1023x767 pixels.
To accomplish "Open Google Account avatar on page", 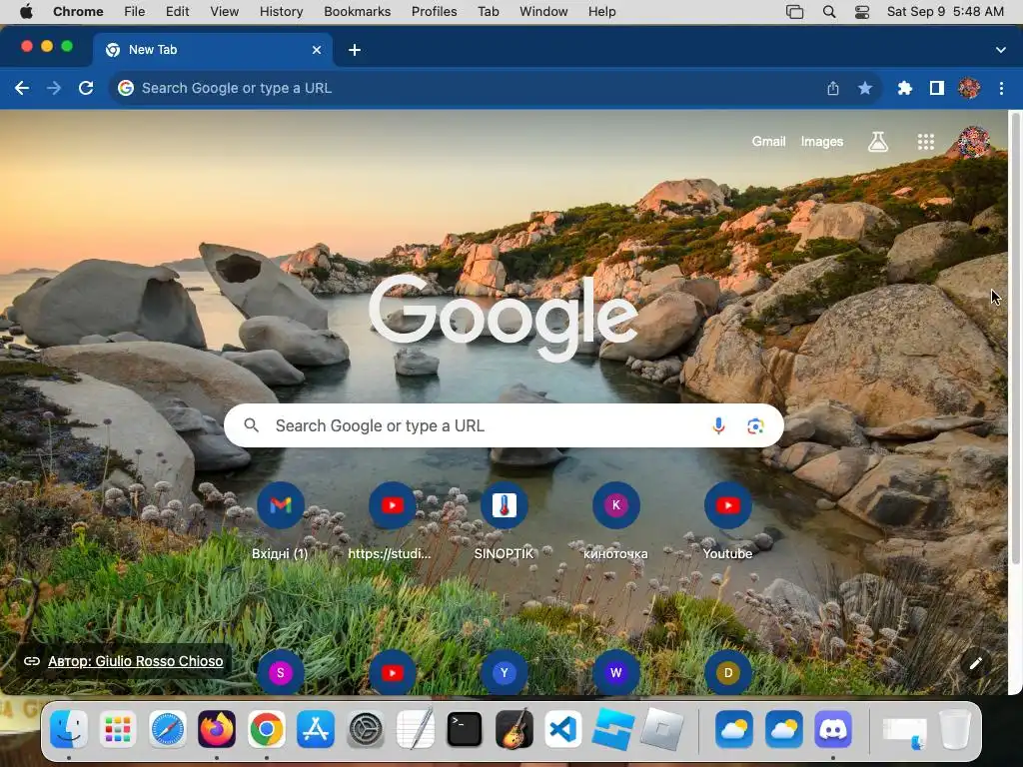I will [x=973, y=142].
